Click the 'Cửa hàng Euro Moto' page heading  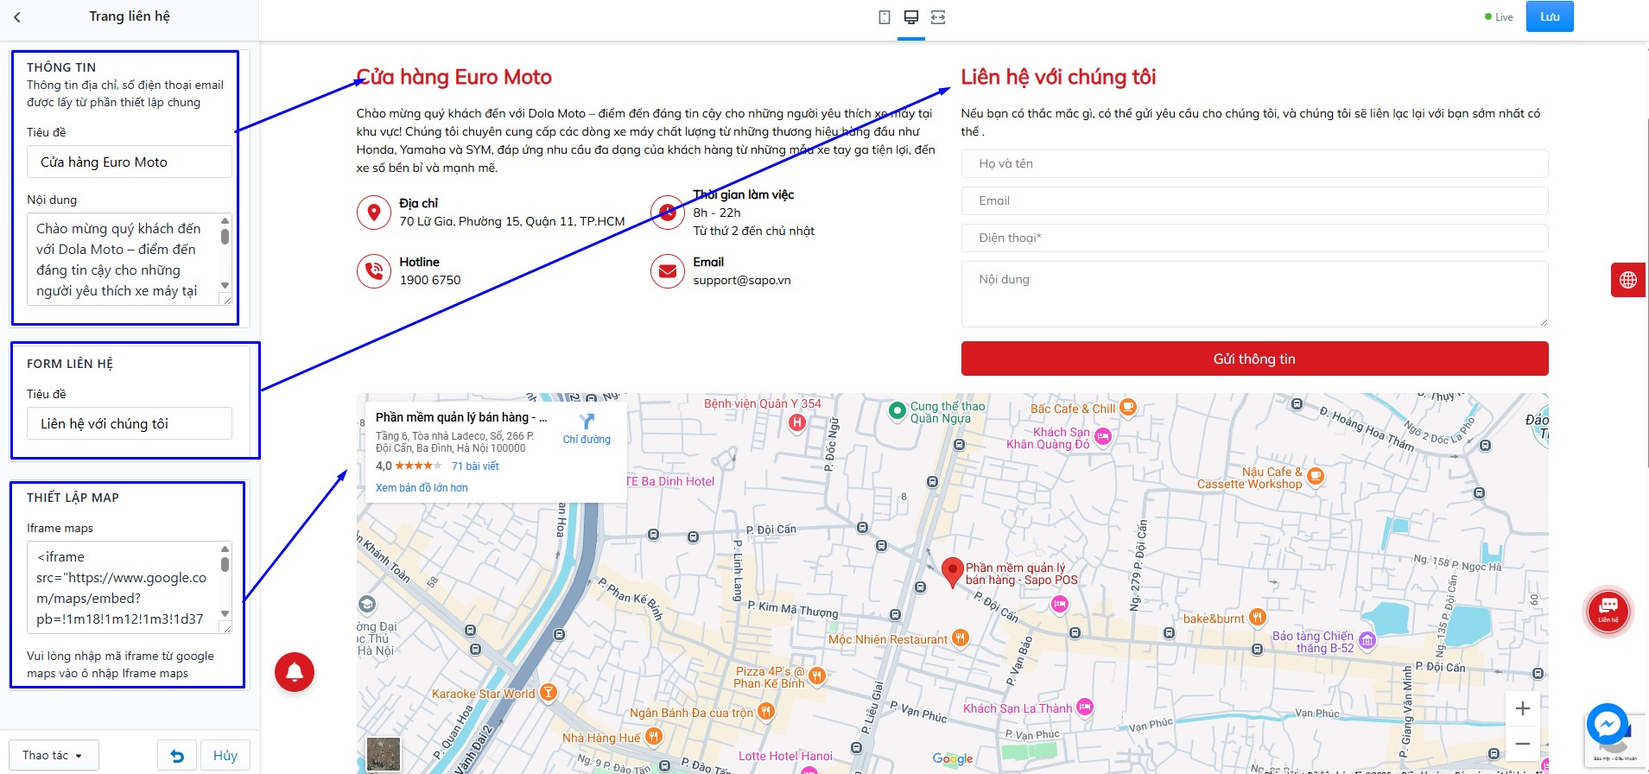pos(454,77)
